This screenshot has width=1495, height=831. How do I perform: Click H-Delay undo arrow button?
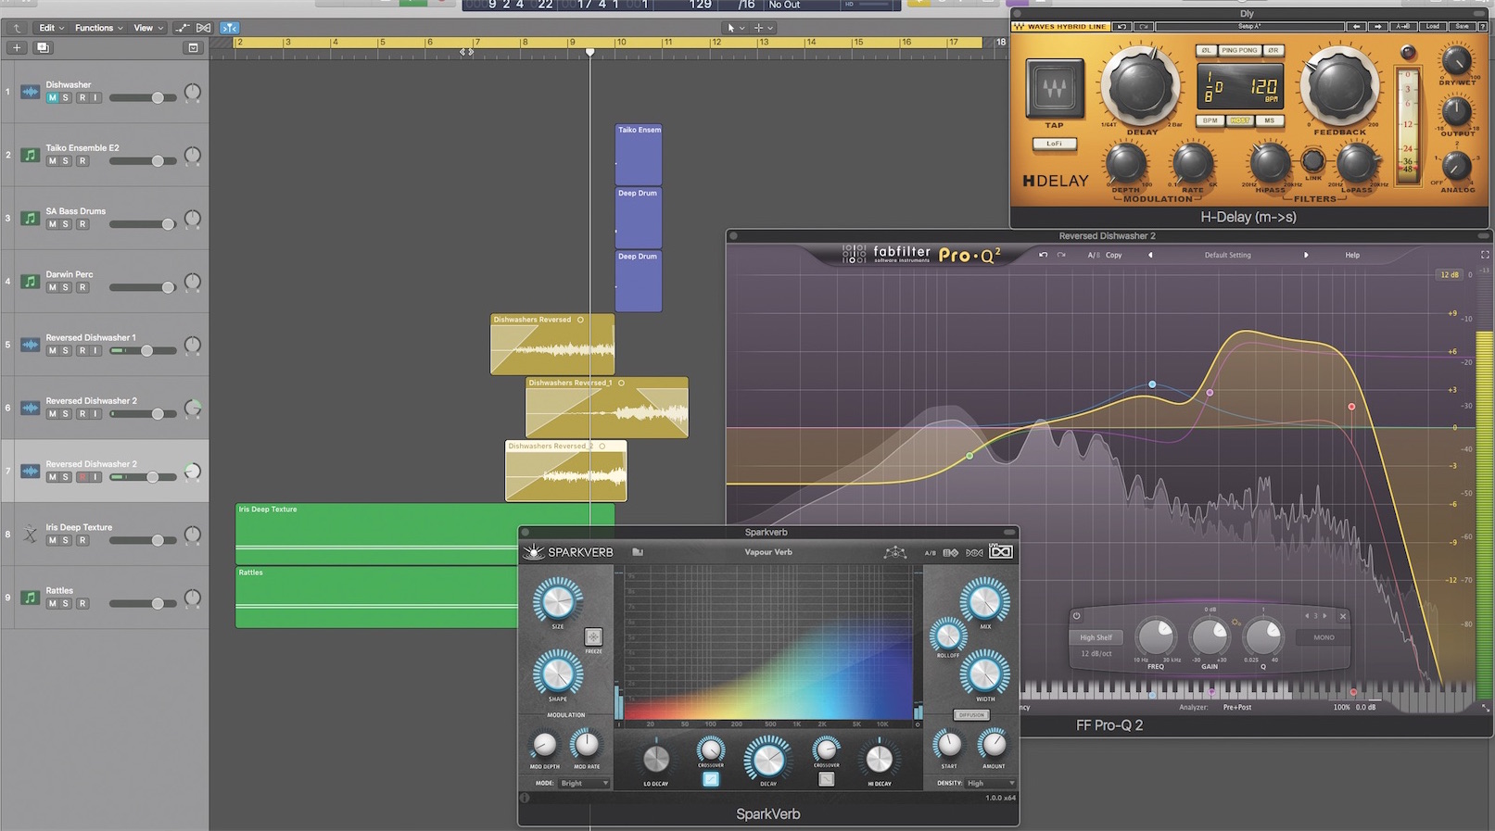coord(1122,27)
